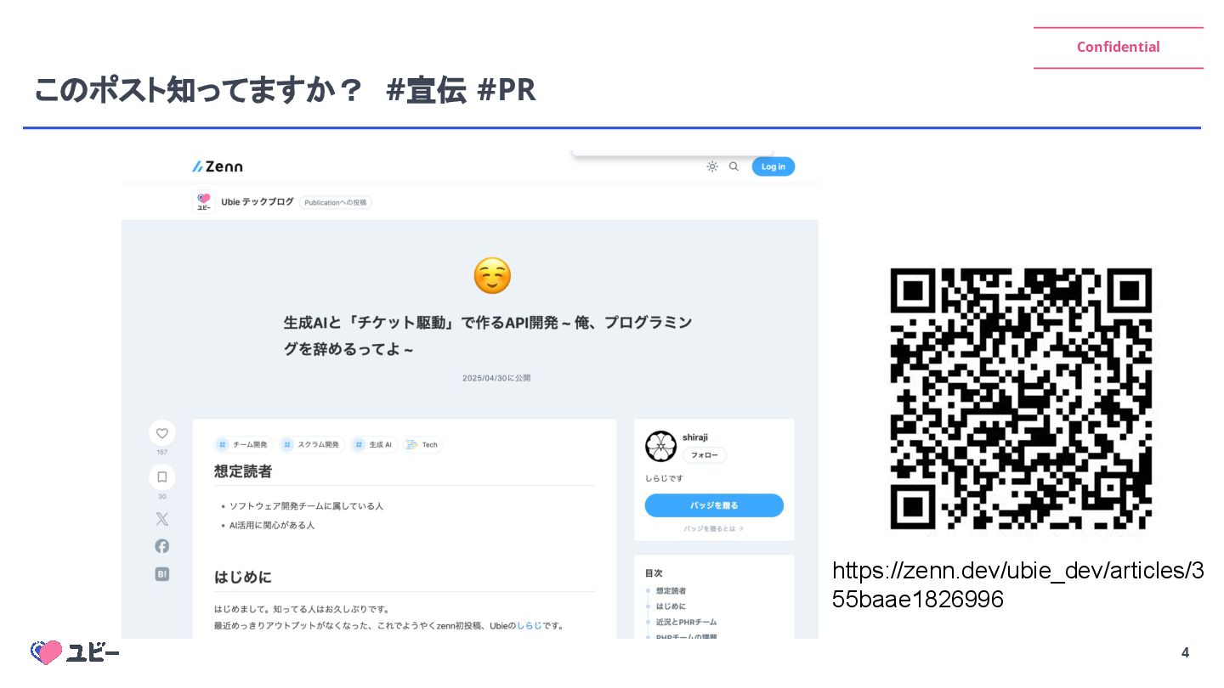Open the チーム開発 topic tag

pos(243,444)
